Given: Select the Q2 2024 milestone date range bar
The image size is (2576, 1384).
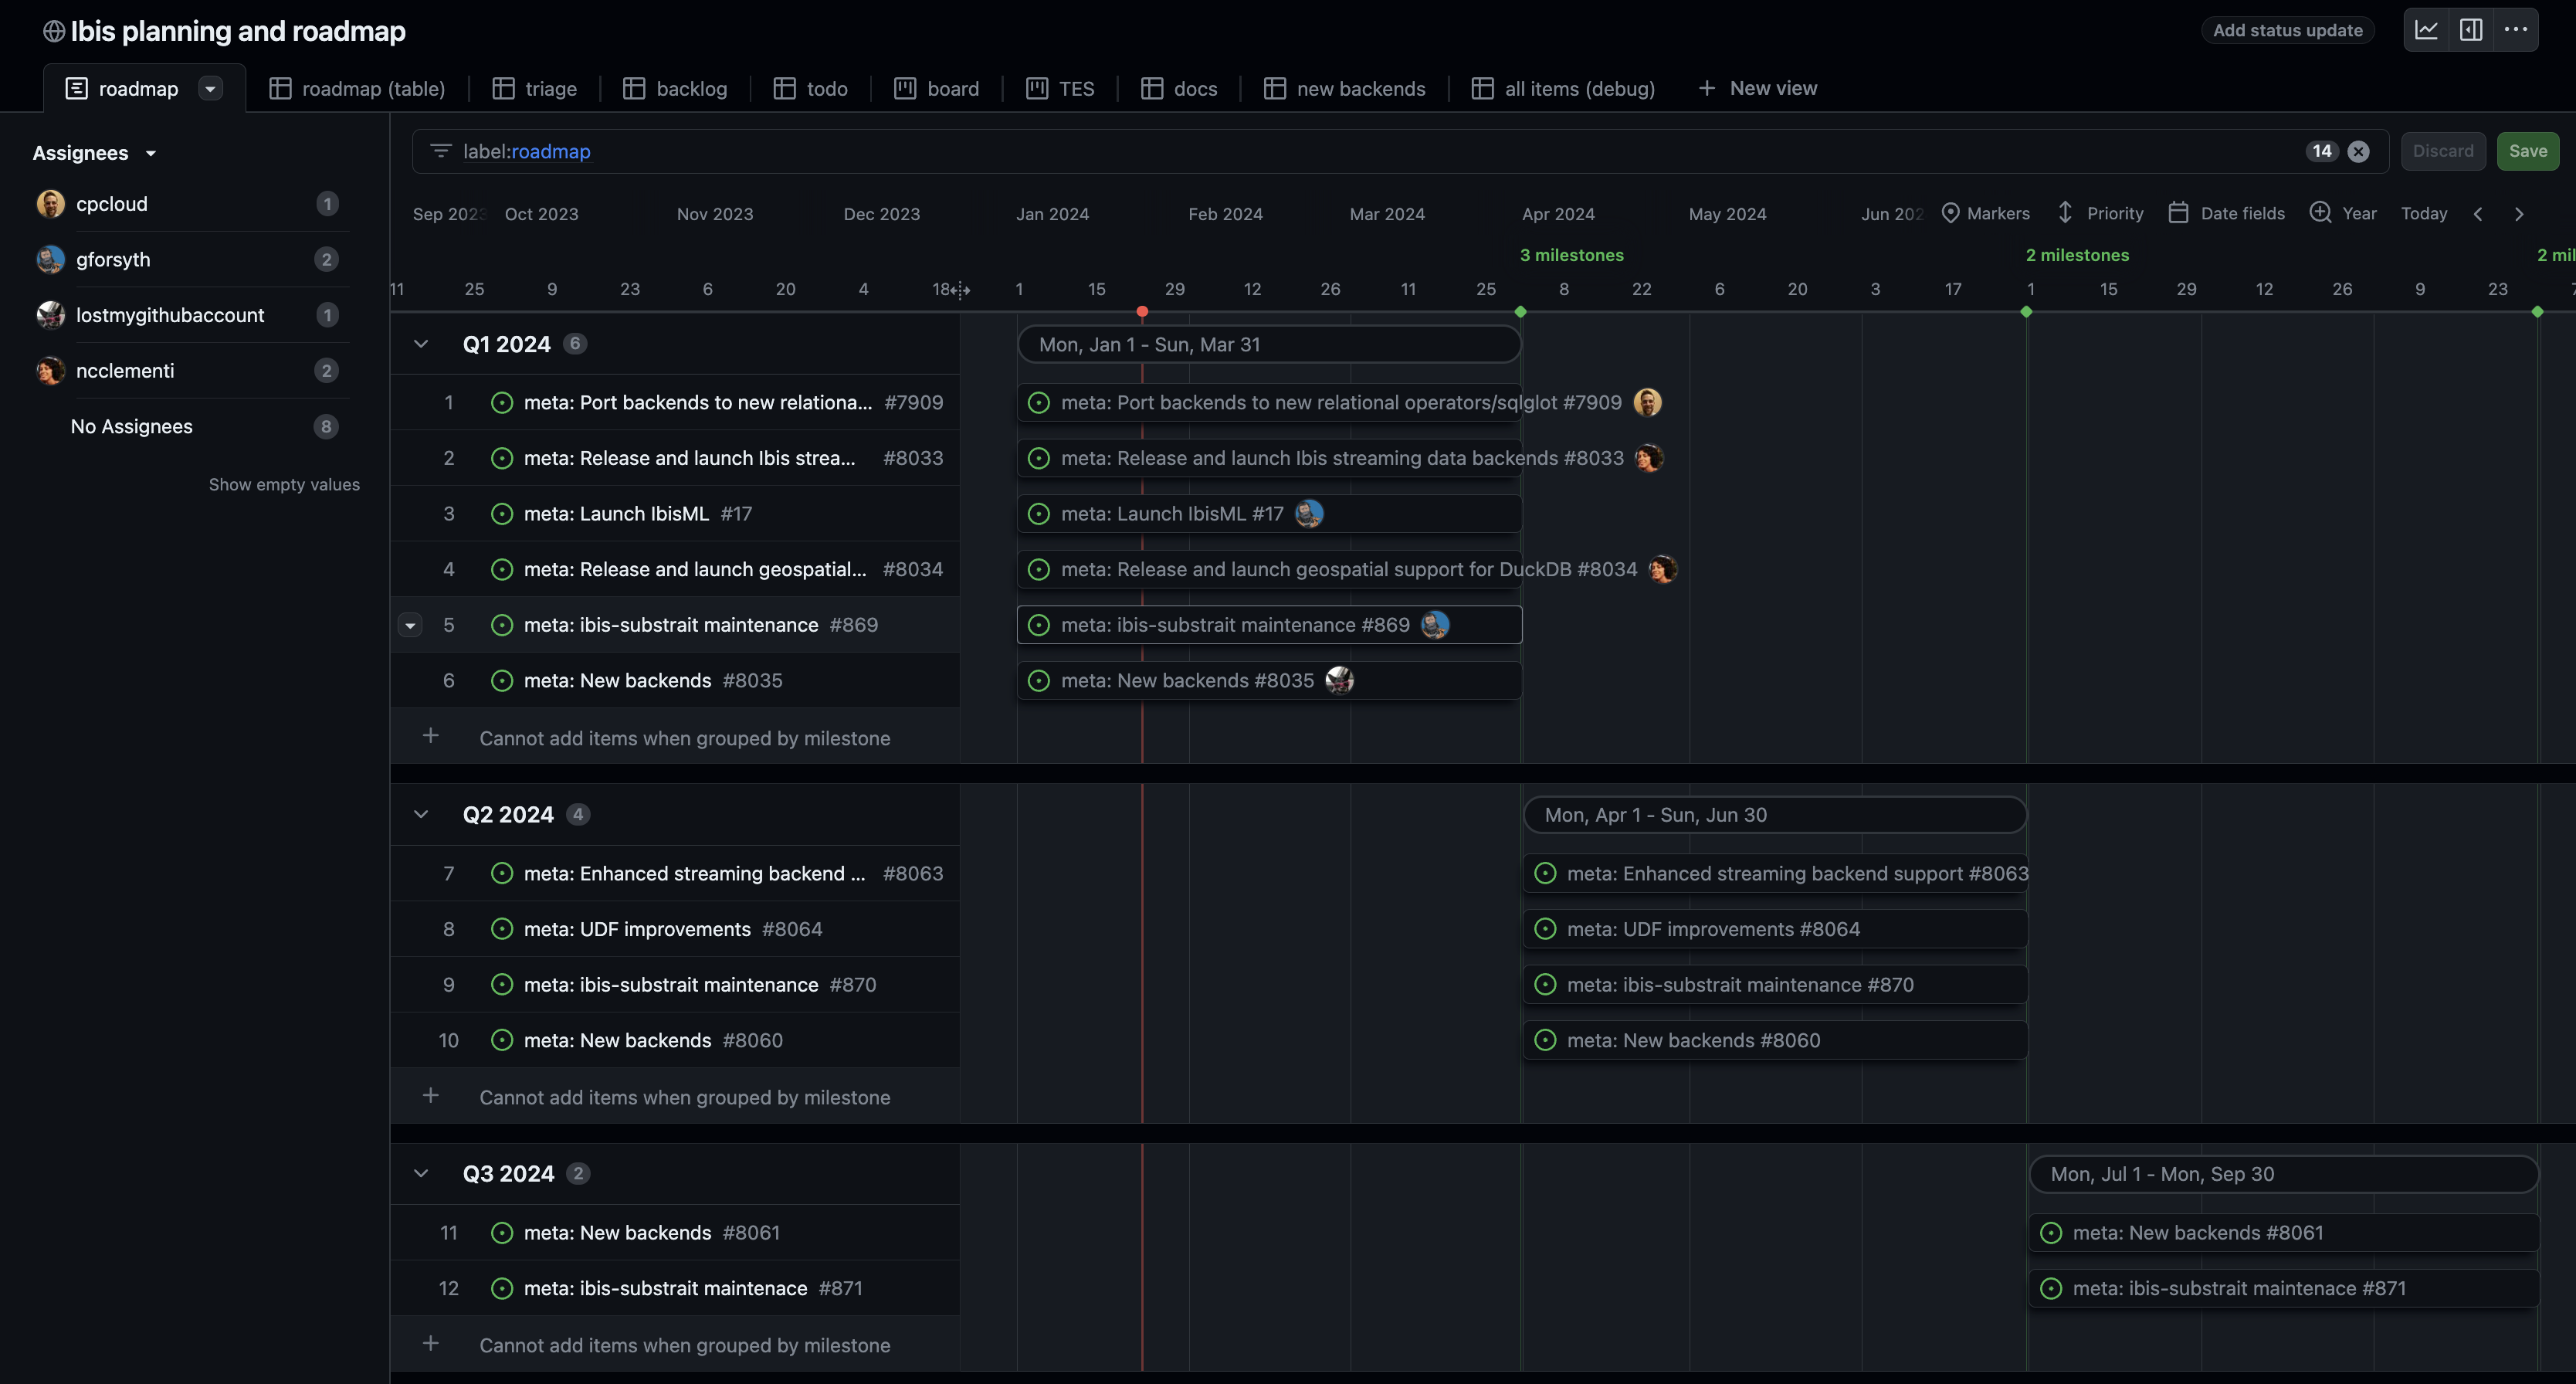Looking at the screenshot, I should (x=1775, y=815).
